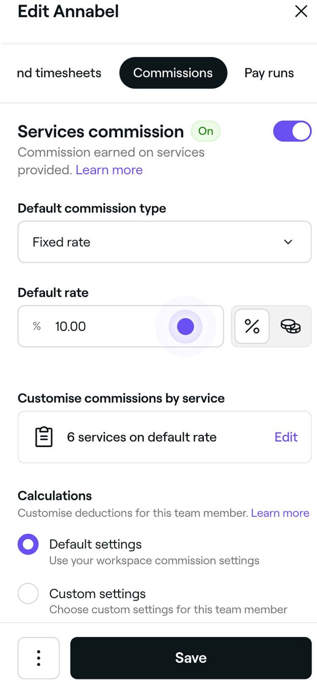Click the clipboard services icon
This screenshot has height=687, width=317.
[44, 437]
